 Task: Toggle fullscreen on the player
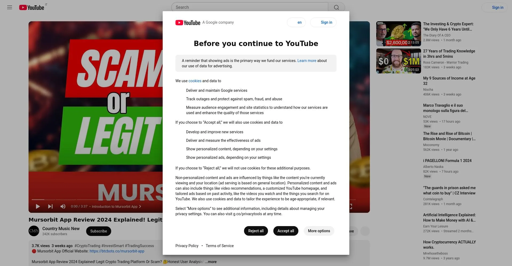pyautogui.click(x=350, y=206)
